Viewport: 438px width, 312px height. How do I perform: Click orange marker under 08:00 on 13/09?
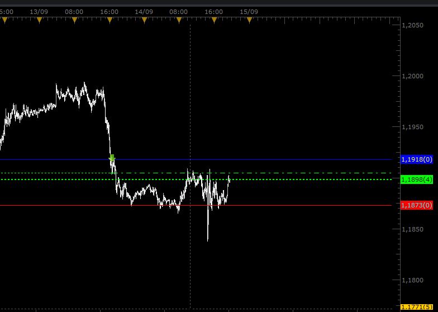(74, 21)
